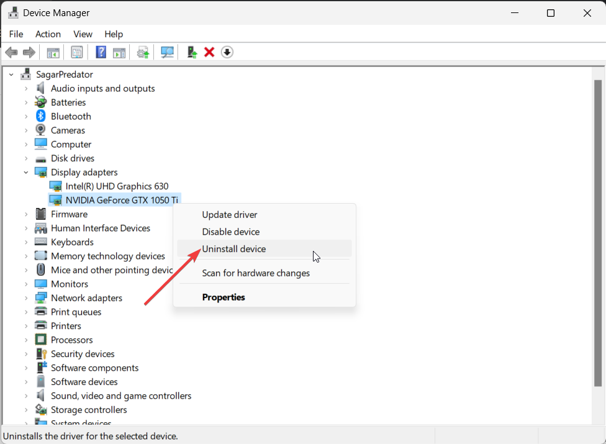Select the Keyboards category icon
Viewport: 606px width, 444px height.
point(40,242)
